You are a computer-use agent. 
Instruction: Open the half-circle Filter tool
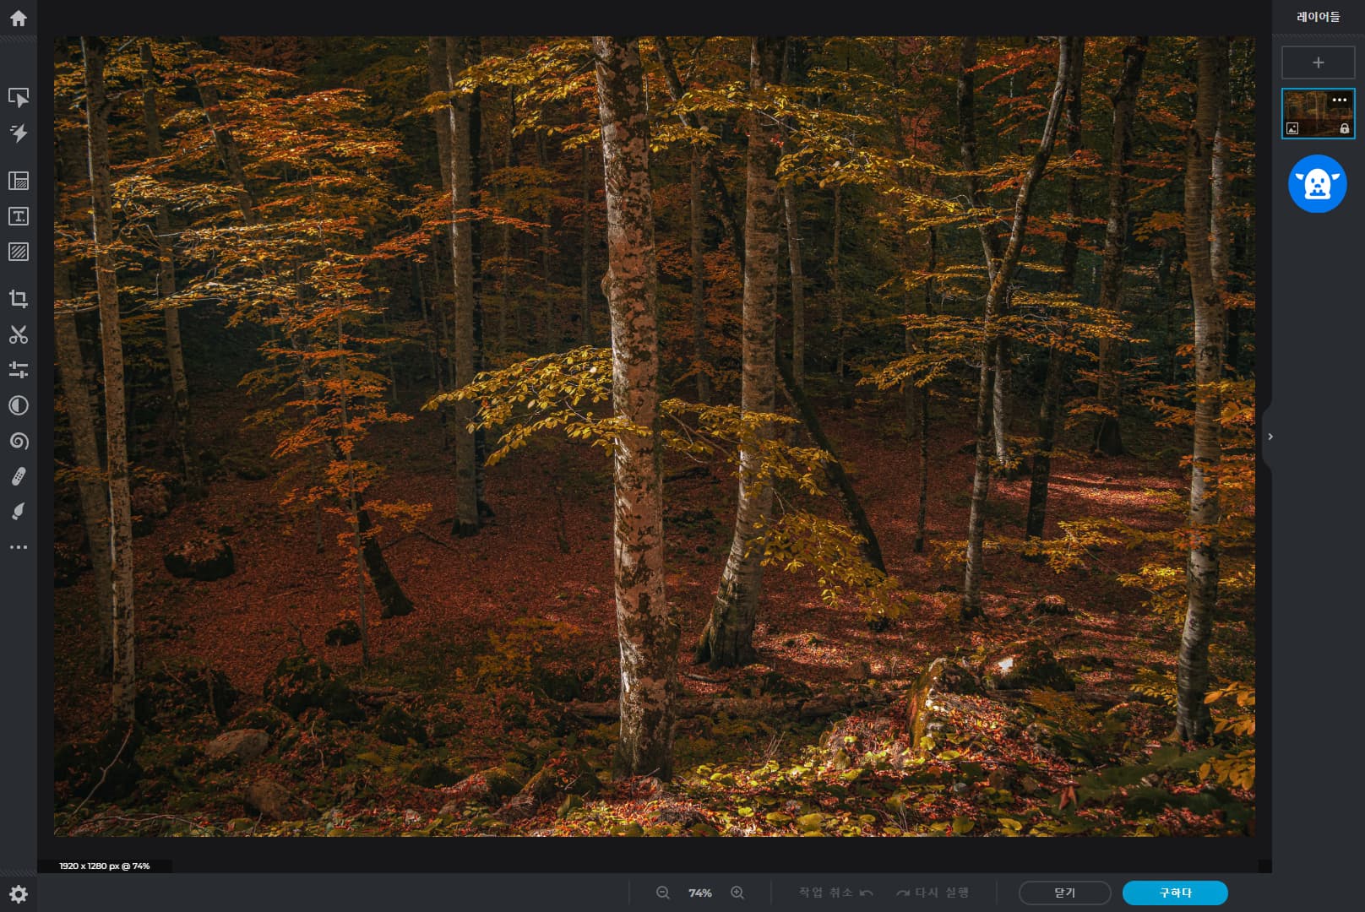click(x=19, y=405)
